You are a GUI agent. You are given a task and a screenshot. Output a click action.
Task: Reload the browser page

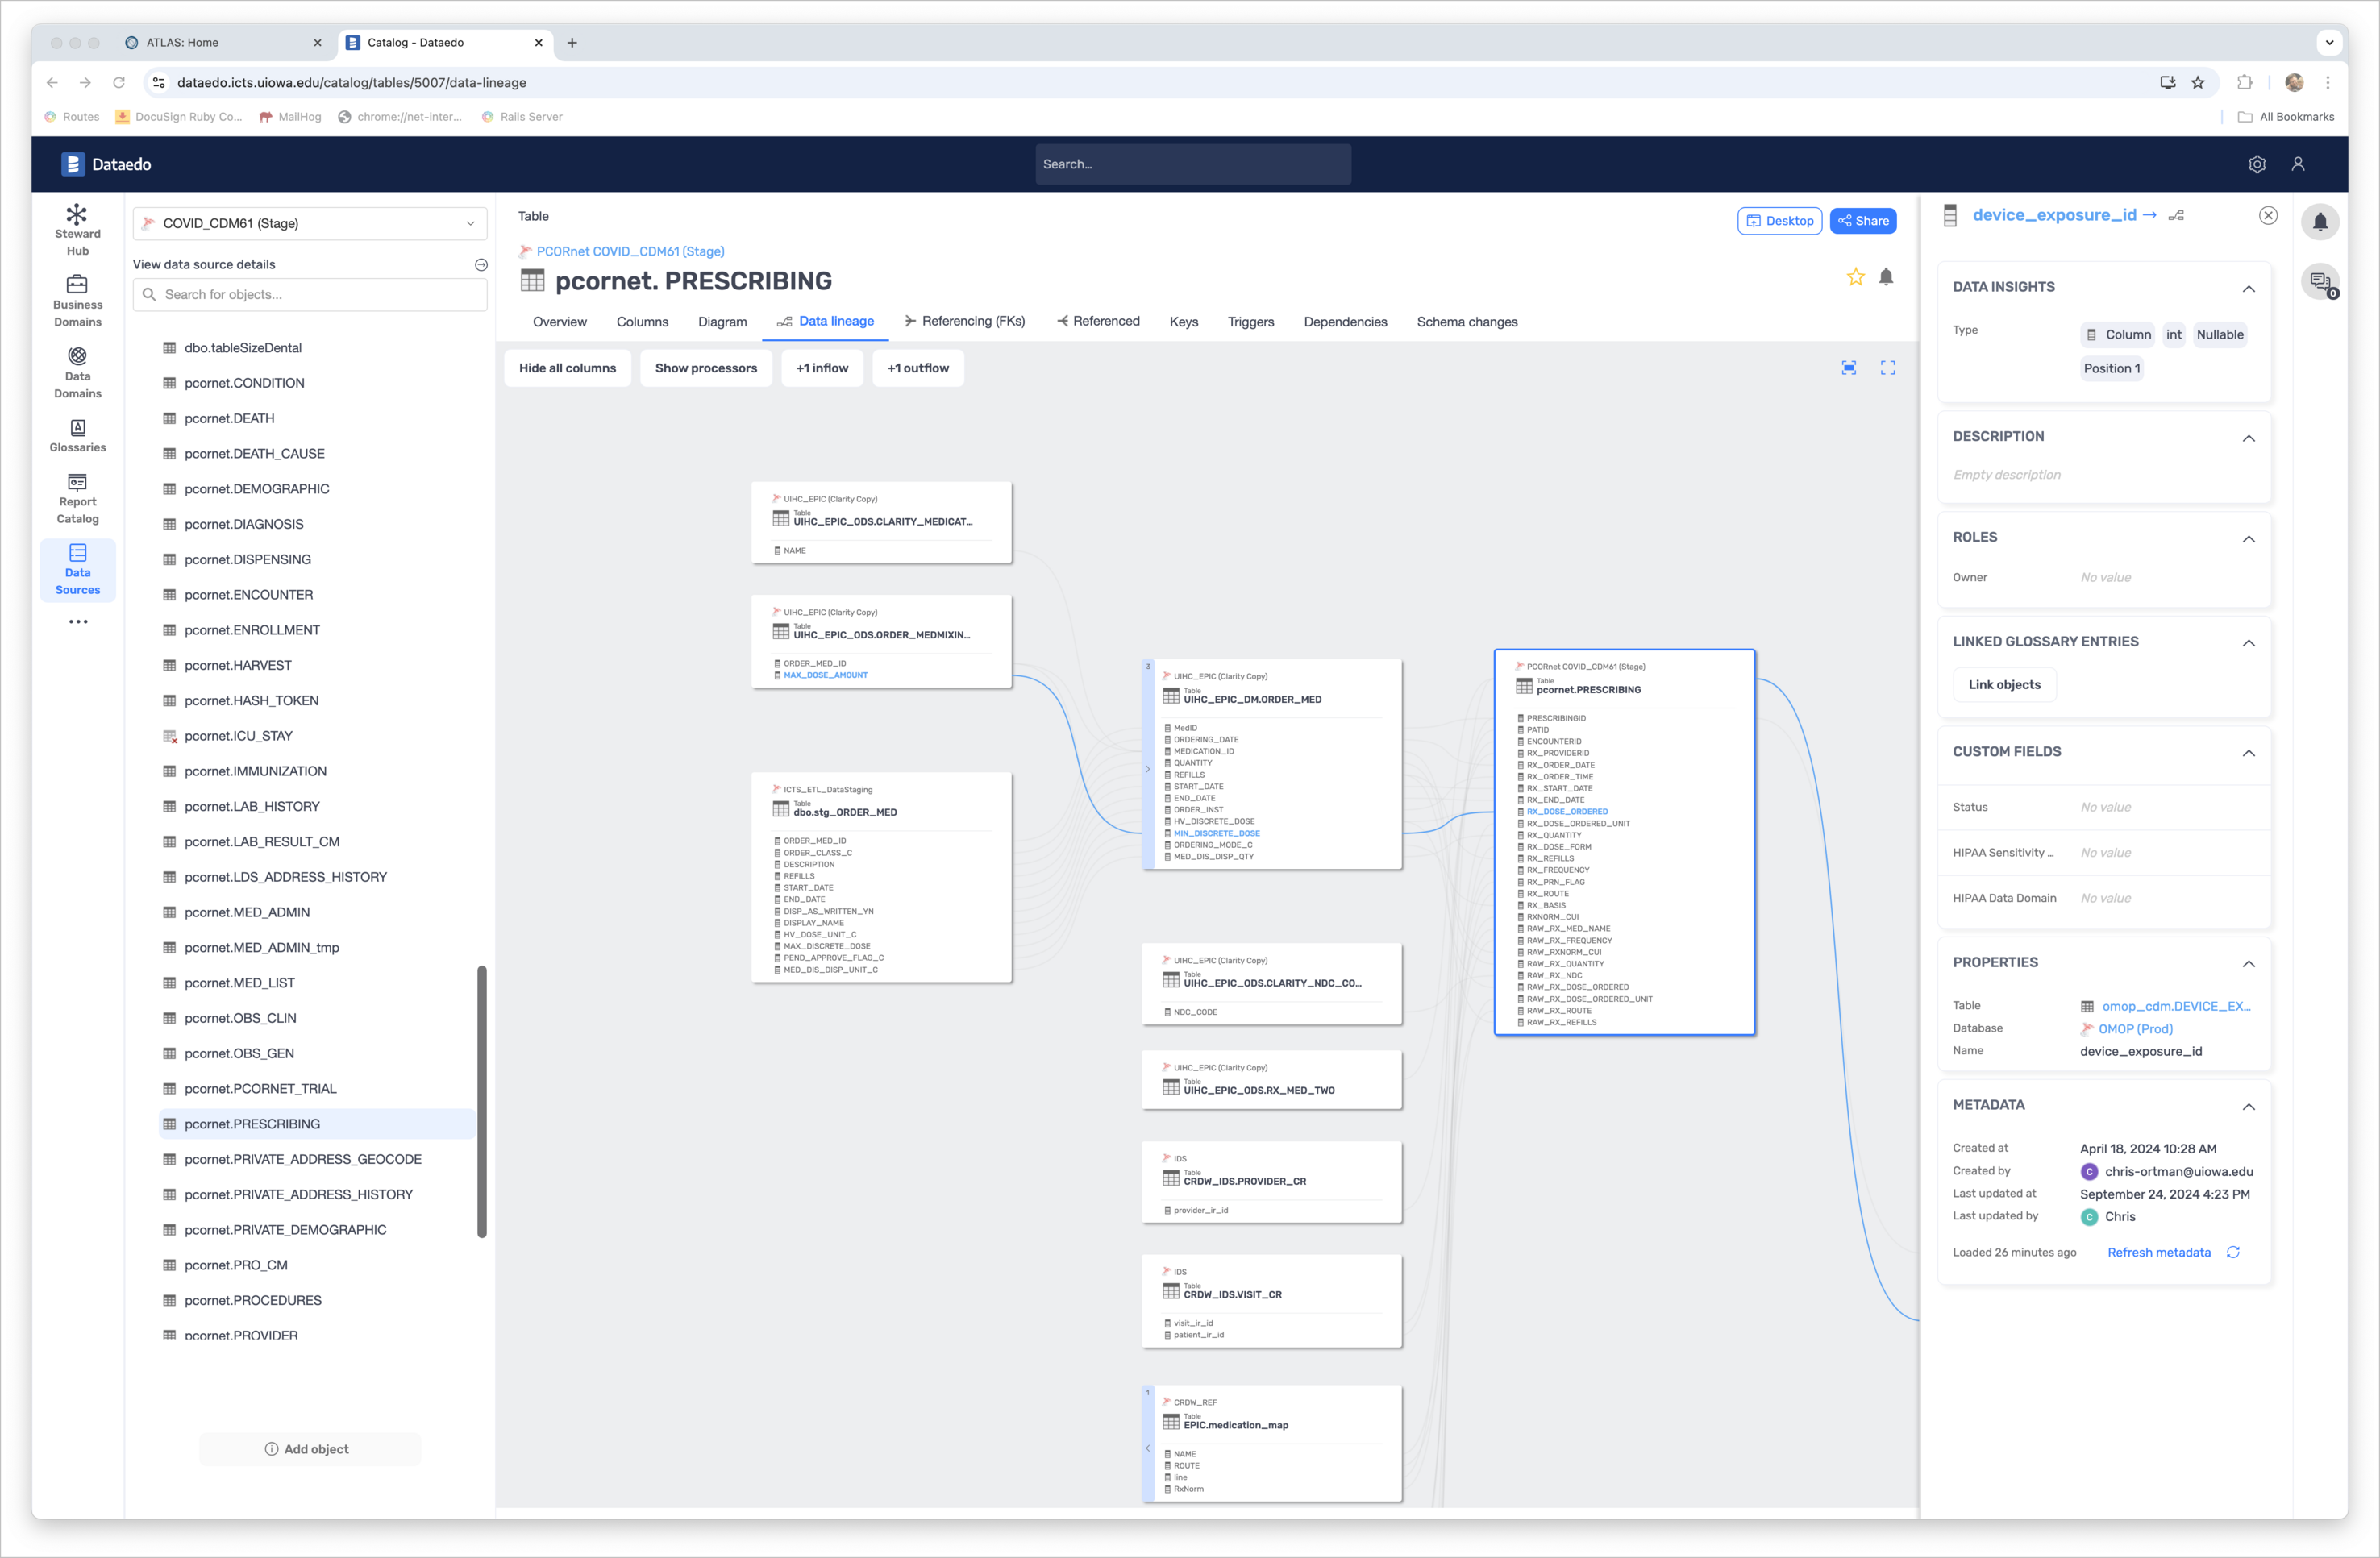click(x=119, y=82)
